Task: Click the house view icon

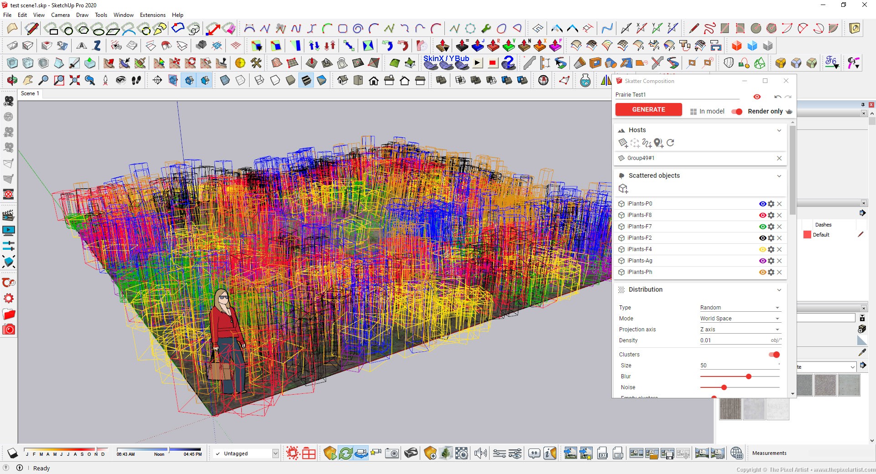Action: tap(374, 81)
